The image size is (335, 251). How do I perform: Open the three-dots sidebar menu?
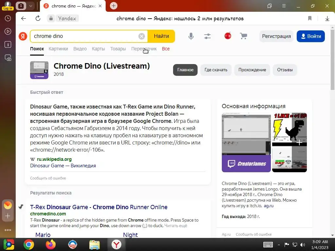(8, 230)
